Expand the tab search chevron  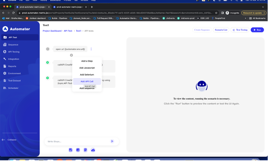pyautogui.click(x=263, y=7)
